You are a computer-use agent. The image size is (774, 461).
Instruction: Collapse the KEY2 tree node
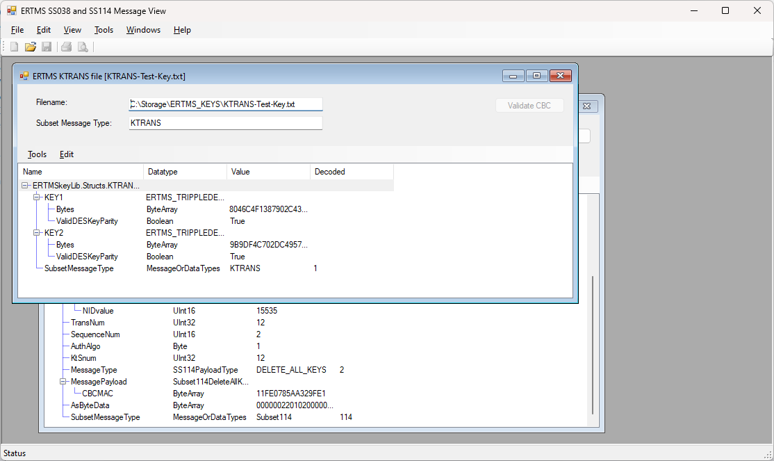click(37, 233)
